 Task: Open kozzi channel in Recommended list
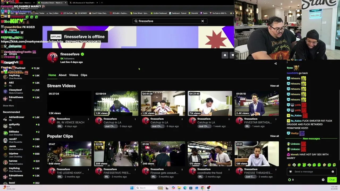tap(21, 183)
